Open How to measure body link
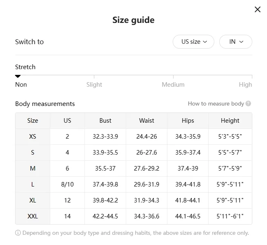The image size is (267, 245). point(216,104)
